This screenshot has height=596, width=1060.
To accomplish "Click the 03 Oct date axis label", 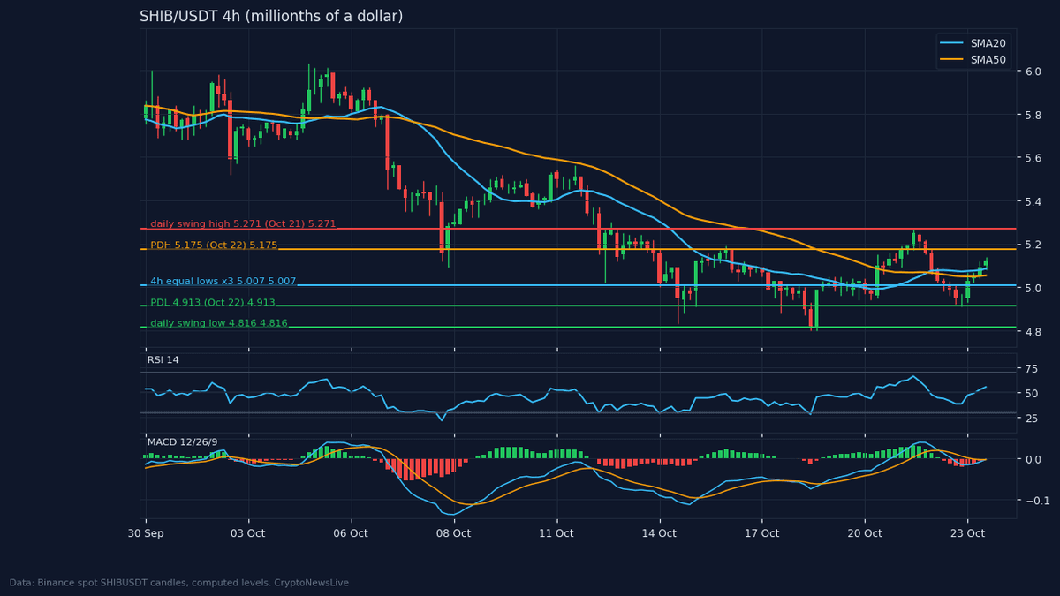I will click(248, 533).
